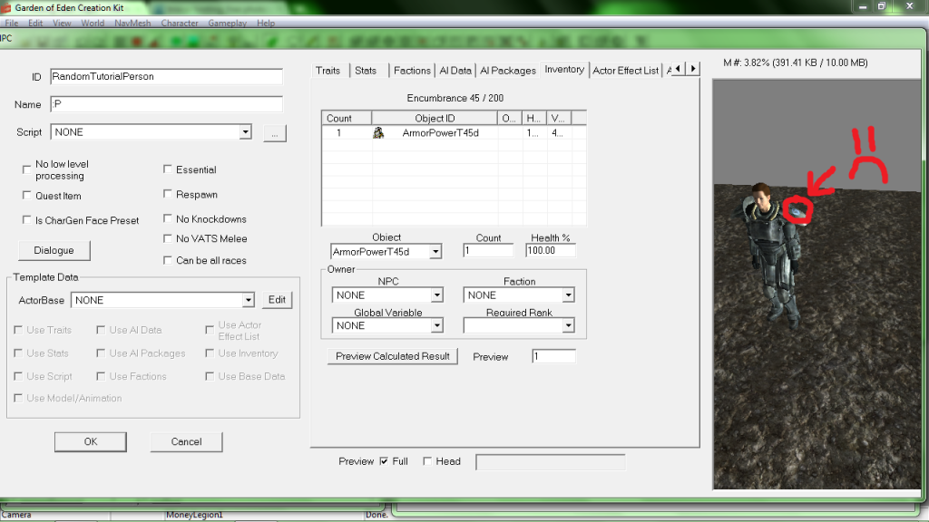This screenshot has height=522, width=929.
Task: Click Preview Calculated Result button
Action: pyautogui.click(x=392, y=356)
